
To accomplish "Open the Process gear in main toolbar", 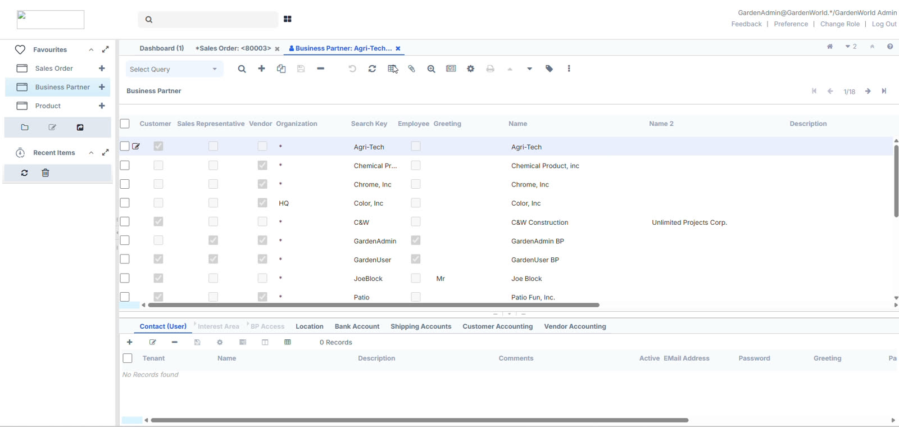I will (470, 69).
